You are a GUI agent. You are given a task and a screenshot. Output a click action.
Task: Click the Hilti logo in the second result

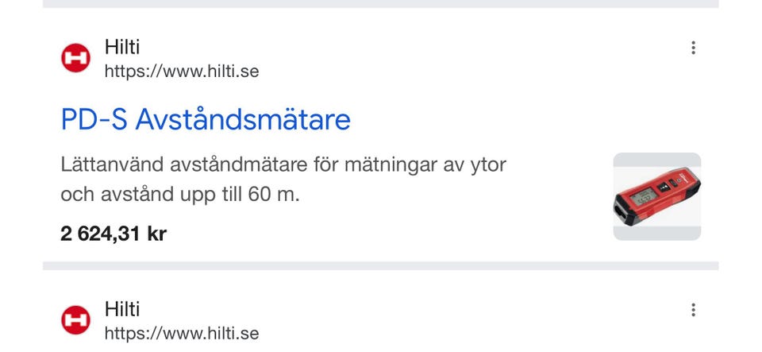tap(76, 320)
